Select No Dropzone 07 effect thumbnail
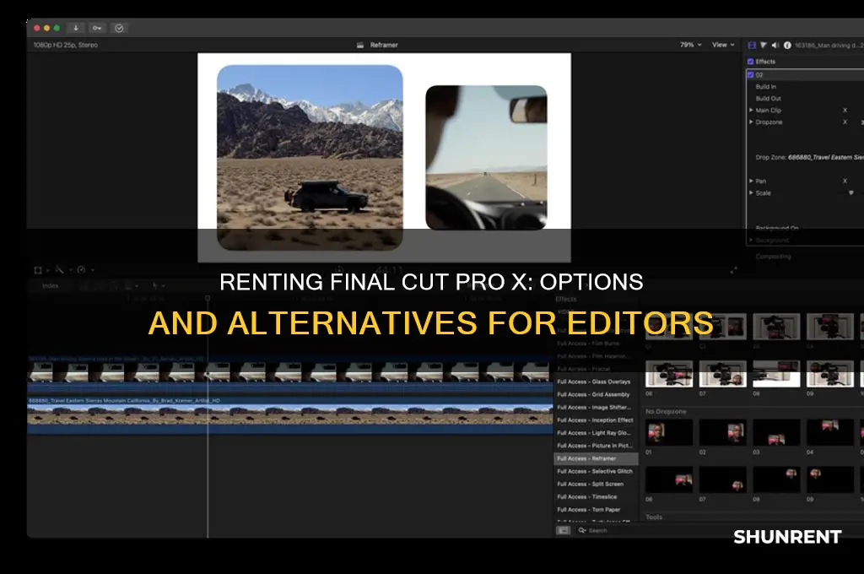Viewport: 864px width, 574px height. point(722,479)
